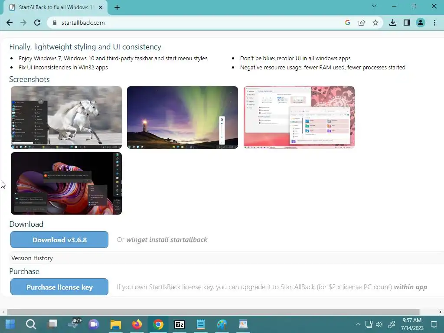
Task: Go back with the browser back arrow
Action: point(10,23)
